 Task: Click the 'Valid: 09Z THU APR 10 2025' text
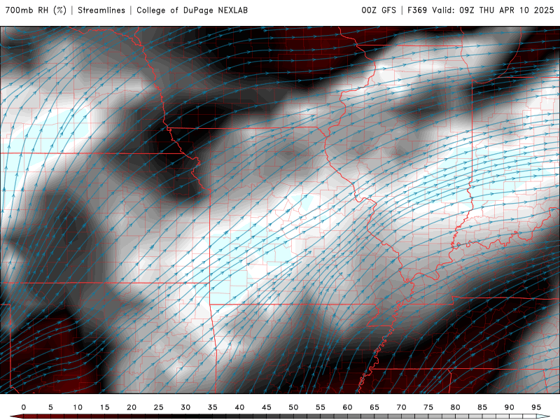(493, 10)
